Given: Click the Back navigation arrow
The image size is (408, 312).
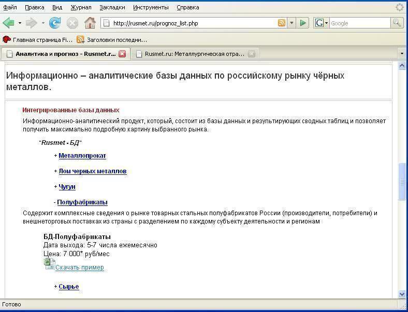Looking at the screenshot, I should click(9, 23).
